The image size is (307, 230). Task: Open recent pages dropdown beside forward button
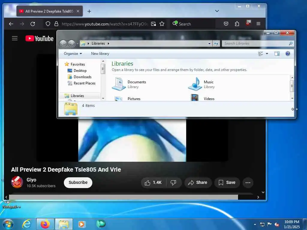point(78,43)
